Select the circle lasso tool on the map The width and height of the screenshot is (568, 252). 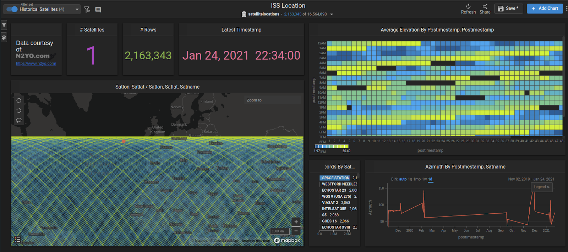pos(19,101)
